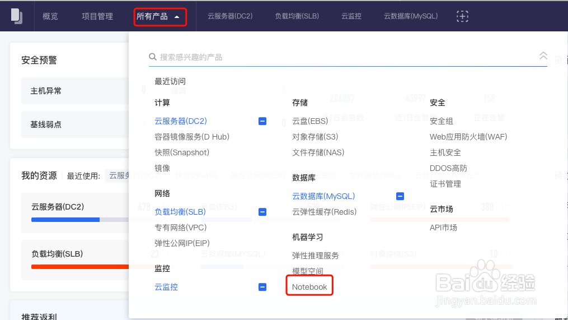The width and height of the screenshot is (568, 320).
Task: Open the 概览 overview tab
Action: 50,16
